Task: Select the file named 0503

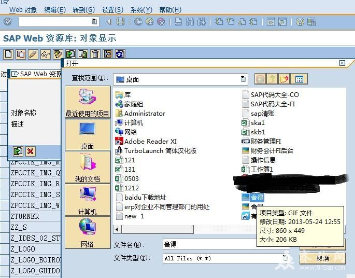Action: pyautogui.click(x=127, y=179)
